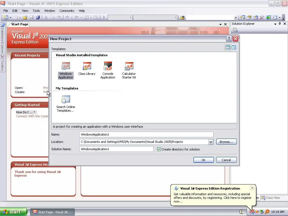This screenshot has height=216, width=288.
Task: Select the Calculator Starter Kit template
Action: [x=129, y=71]
